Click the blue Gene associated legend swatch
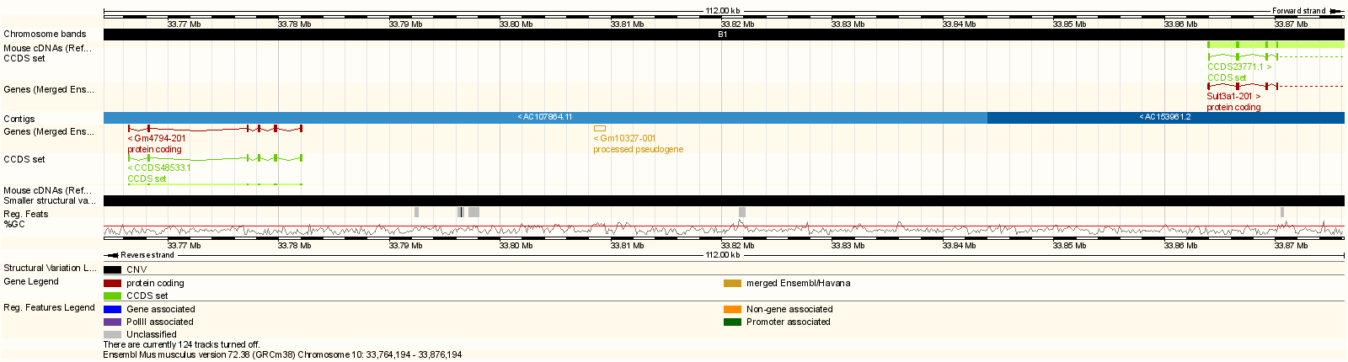The height and width of the screenshot is (362, 1348). 112,310
